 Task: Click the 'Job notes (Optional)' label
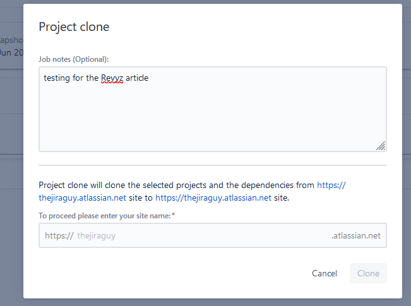(74, 59)
